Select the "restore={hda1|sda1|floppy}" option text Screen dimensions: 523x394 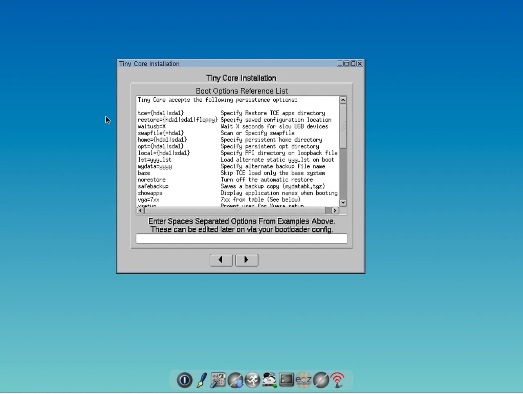178,120
